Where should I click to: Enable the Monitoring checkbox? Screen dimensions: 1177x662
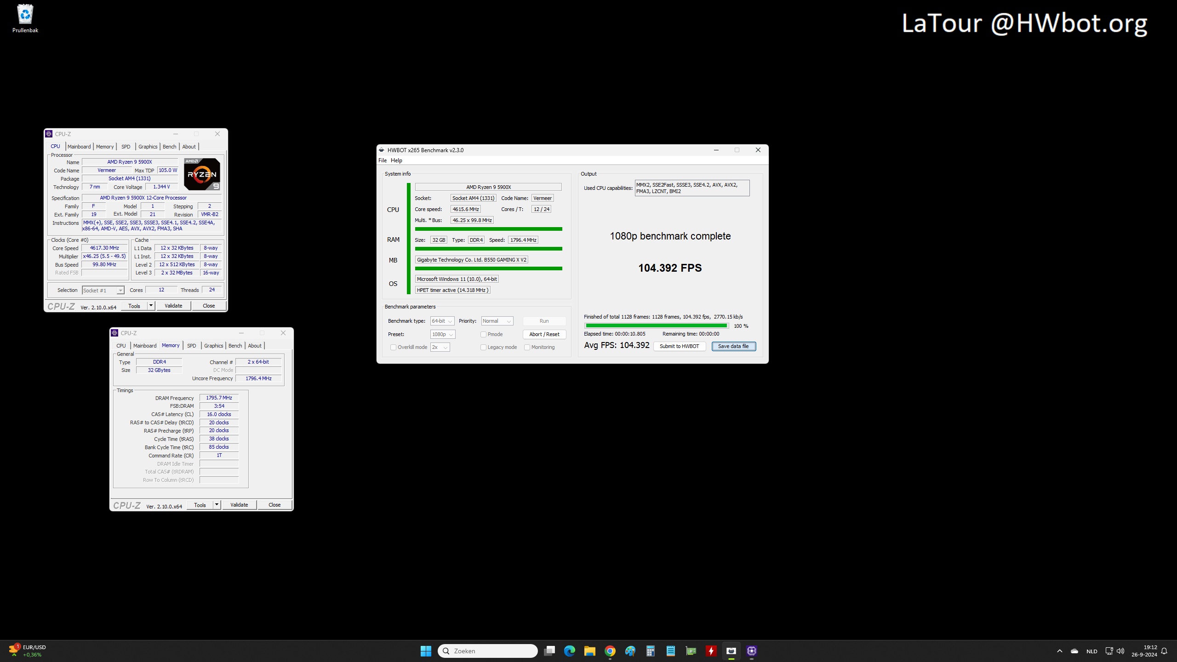[527, 347]
